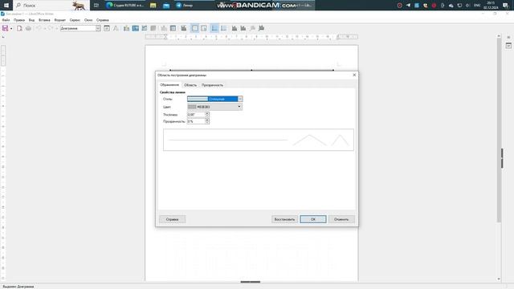
Task: Click the vertical scrollbar down arrow
Action: [x=499, y=279]
